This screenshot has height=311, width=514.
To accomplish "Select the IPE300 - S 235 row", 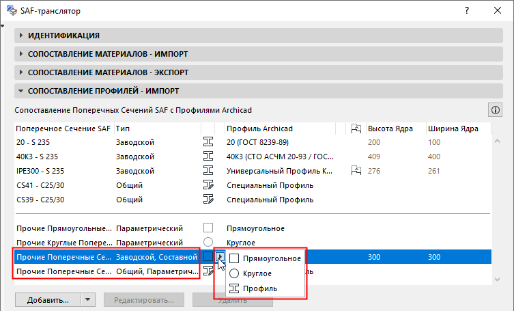I will coord(253,171).
